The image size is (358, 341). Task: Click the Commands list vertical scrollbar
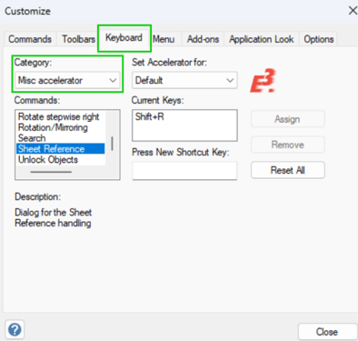112,144
